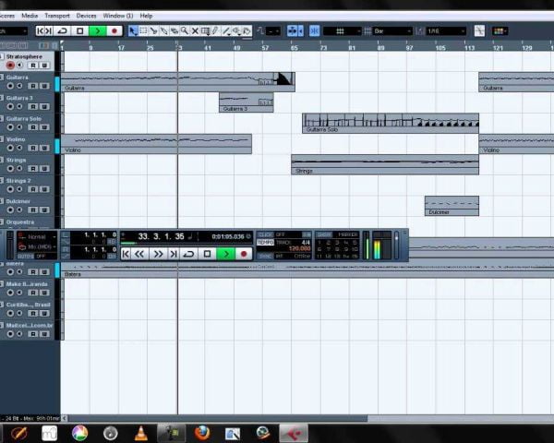Toggle Cycle in the transport panel
554x443 pixels.
click(x=189, y=254)
